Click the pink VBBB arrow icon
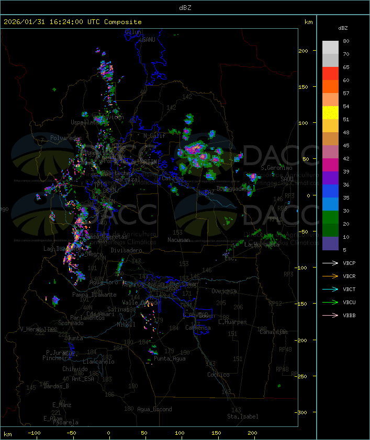The image size is (370, 440). pyautogui.click(x=331, y=315)
